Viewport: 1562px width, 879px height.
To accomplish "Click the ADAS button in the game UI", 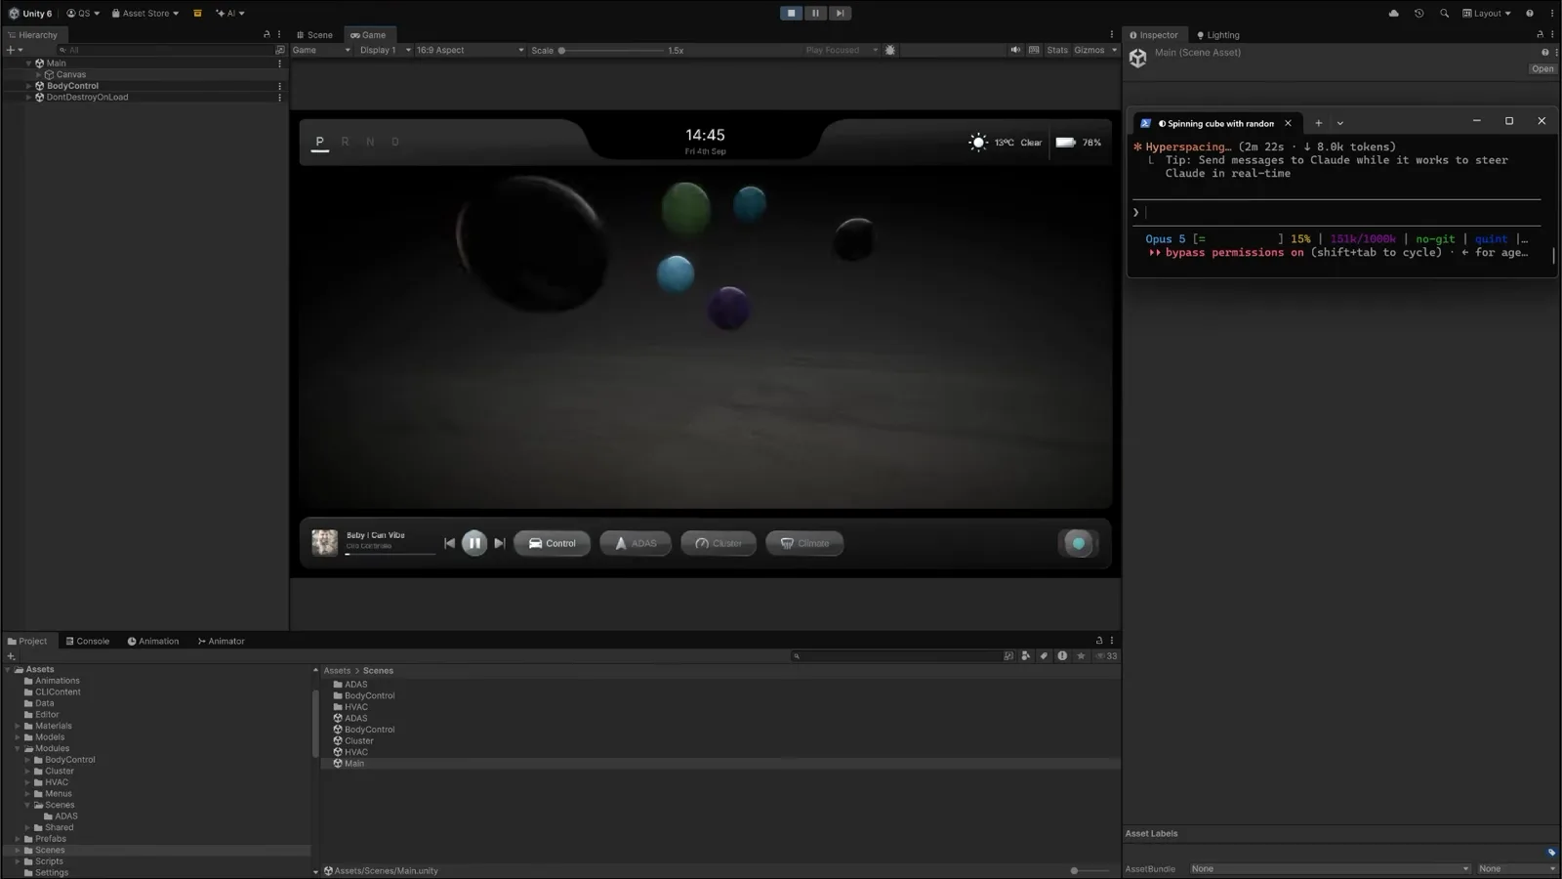I will coord(636,543).
